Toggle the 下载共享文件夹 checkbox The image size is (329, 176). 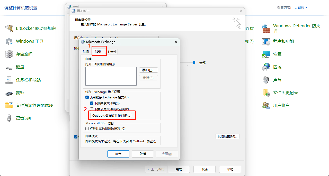(x=92, y=103)
